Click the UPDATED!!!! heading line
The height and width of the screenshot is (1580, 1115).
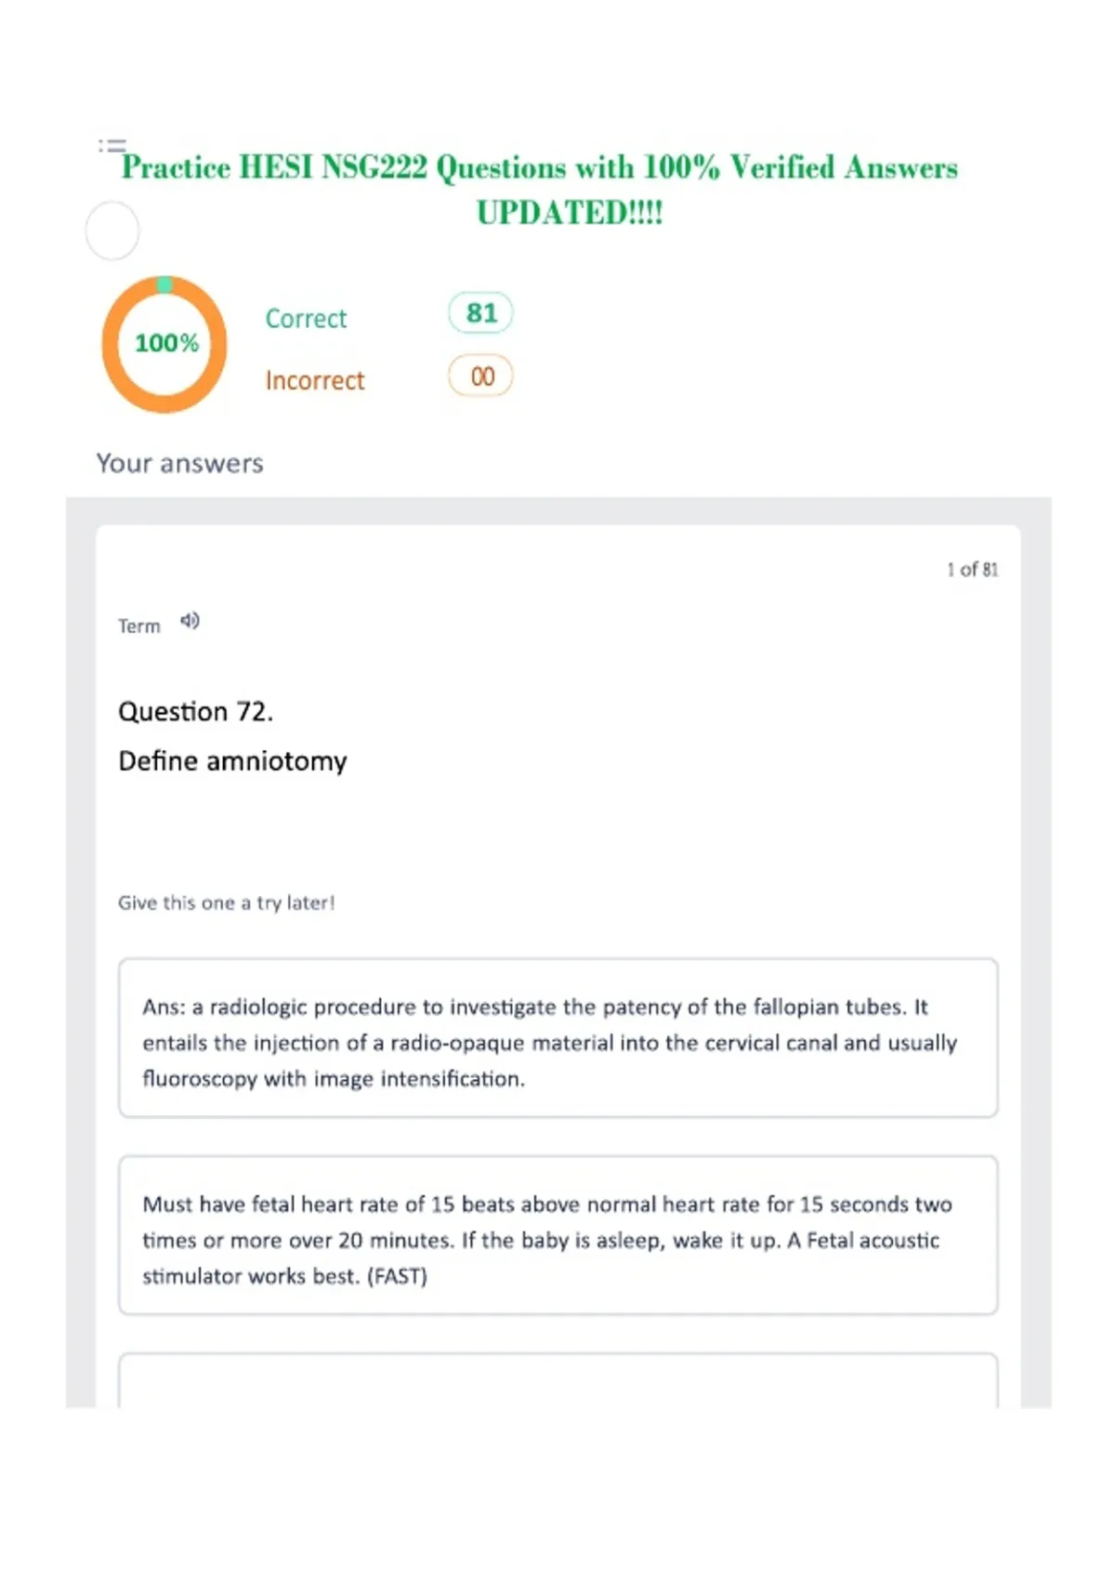[570, 213]
